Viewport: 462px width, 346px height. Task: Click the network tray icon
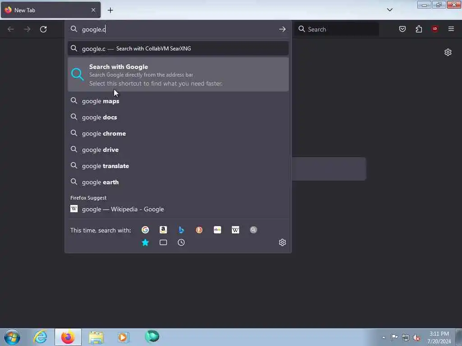pyautogui.click(x=406, y=337)
